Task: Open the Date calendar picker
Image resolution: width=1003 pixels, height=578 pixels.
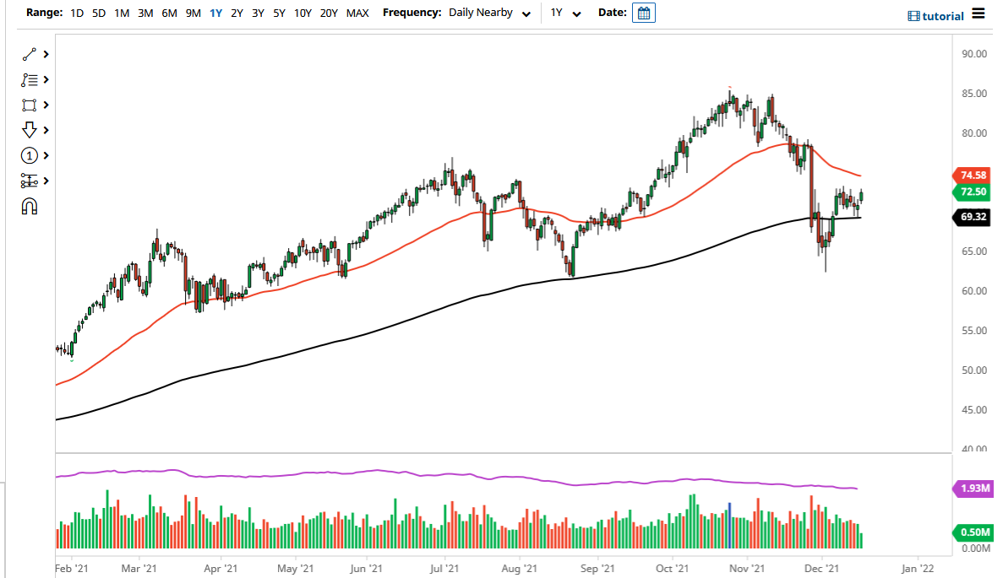Action: point(643,13)
